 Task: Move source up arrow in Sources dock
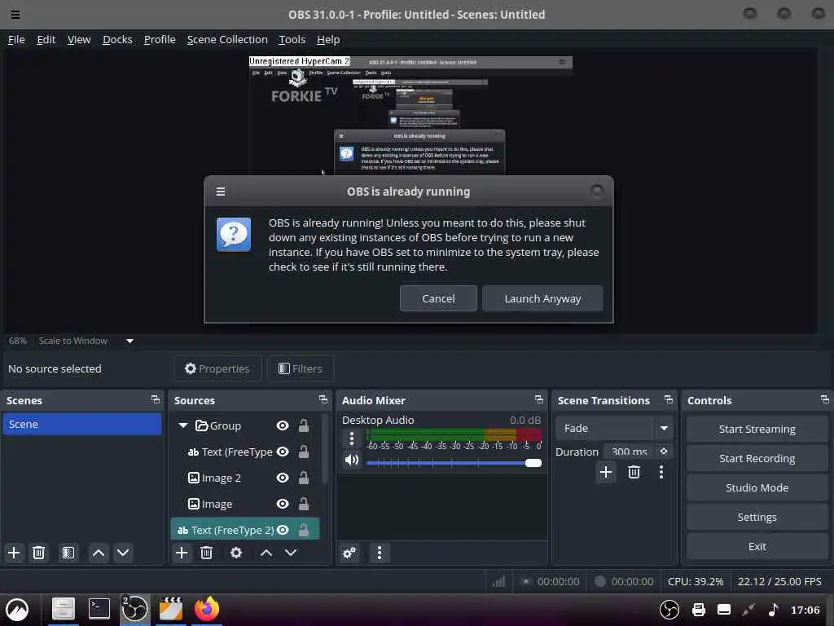(266, 553)
